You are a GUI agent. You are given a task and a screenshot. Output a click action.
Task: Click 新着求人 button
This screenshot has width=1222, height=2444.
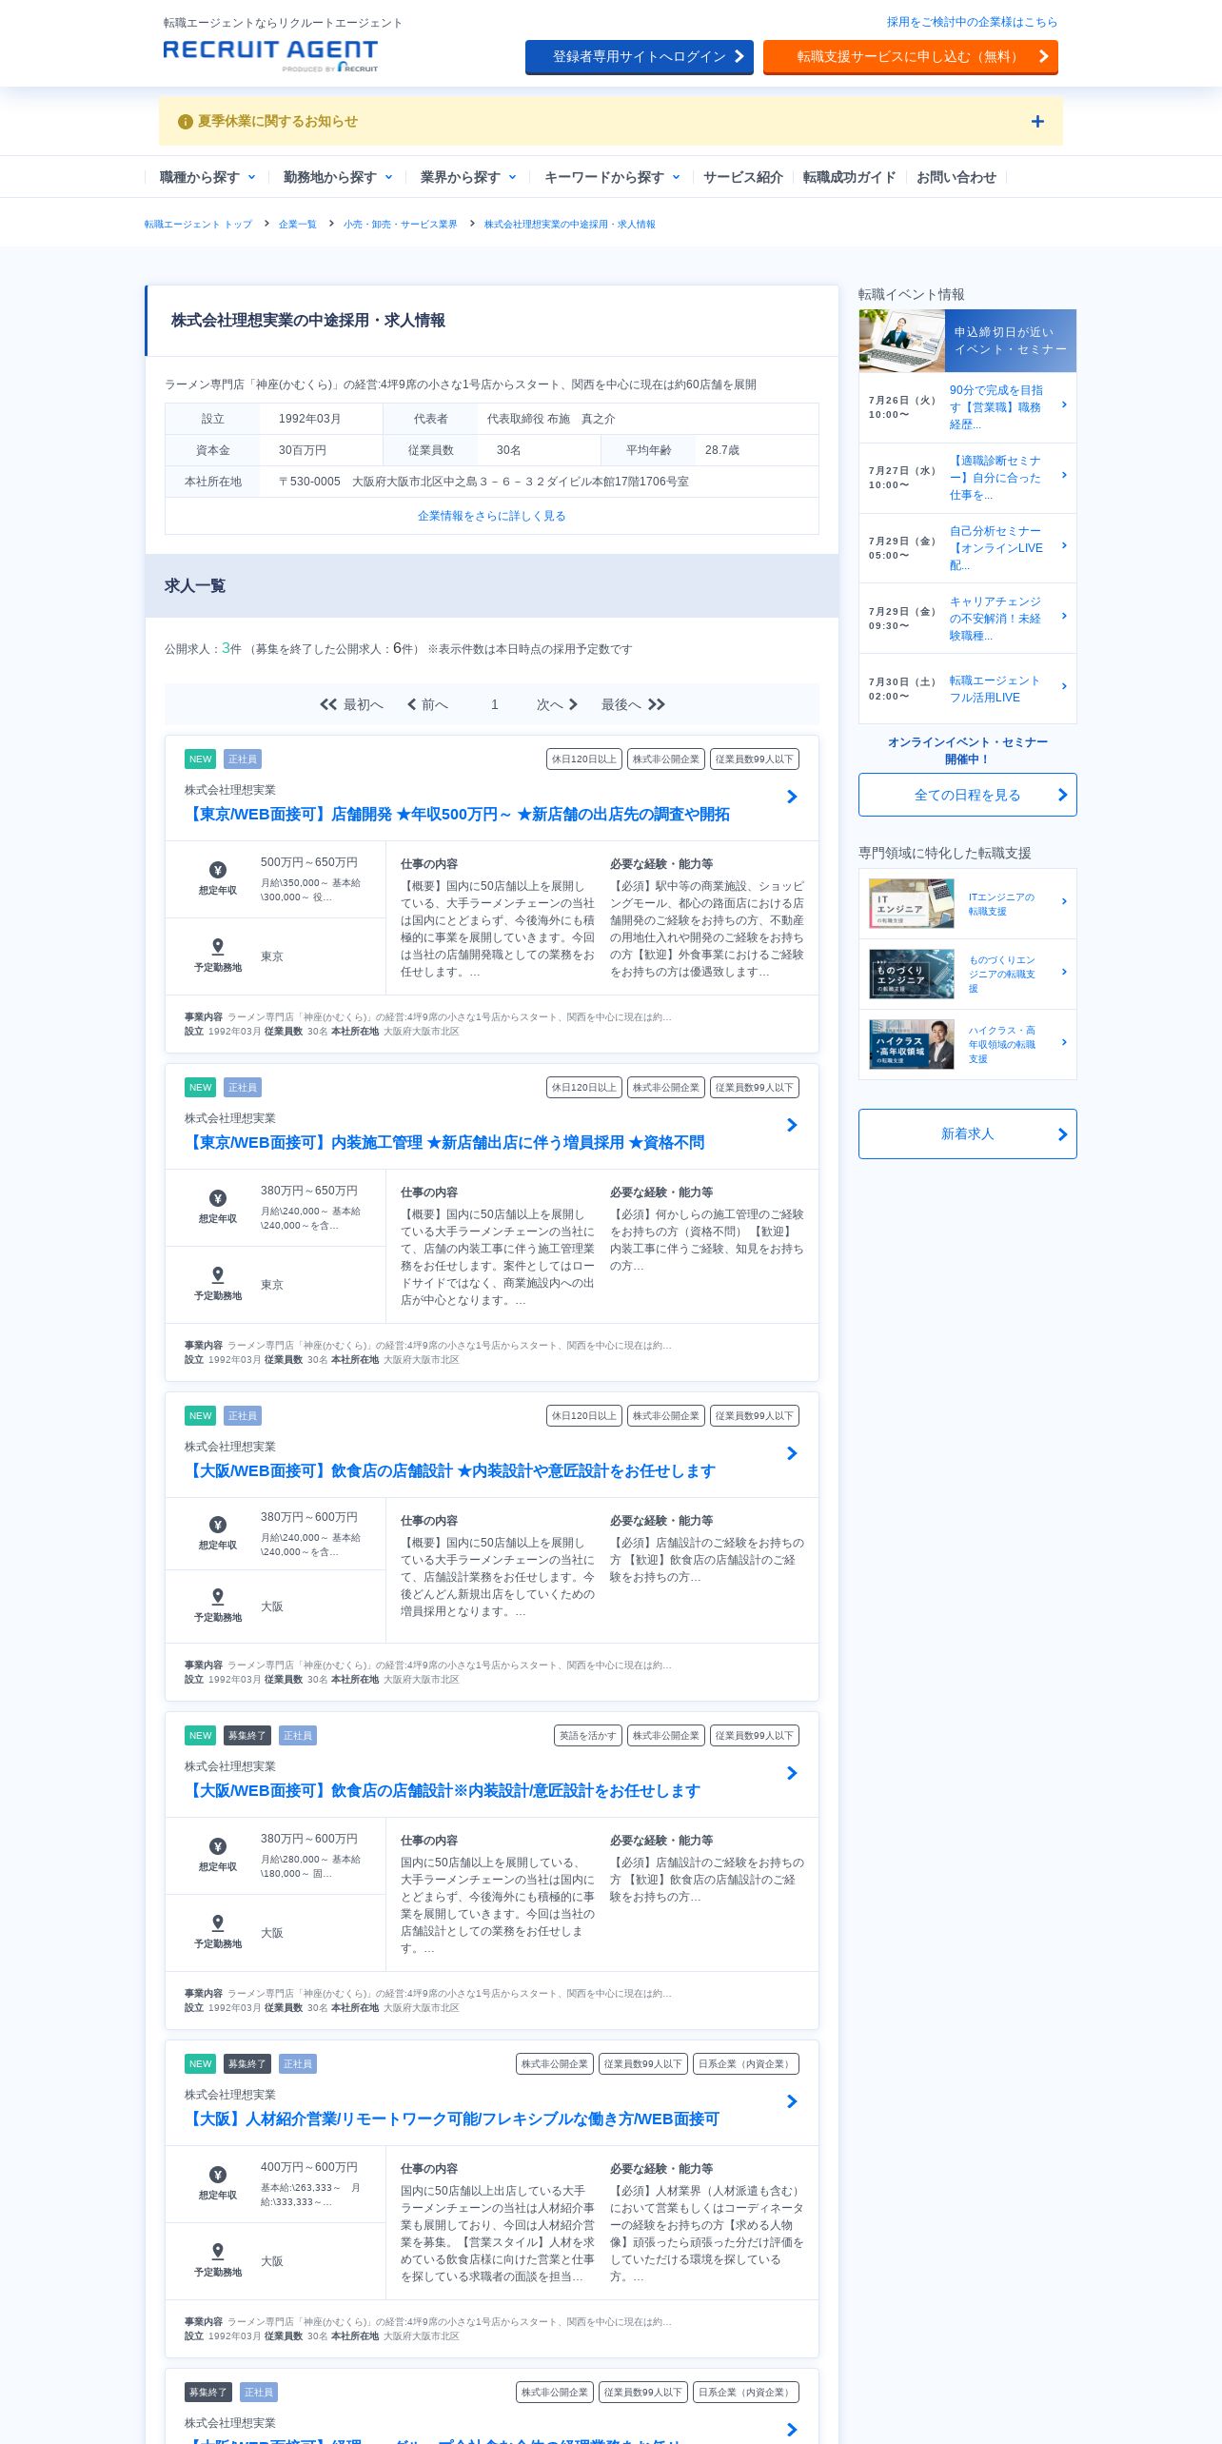click(968, 1133)
